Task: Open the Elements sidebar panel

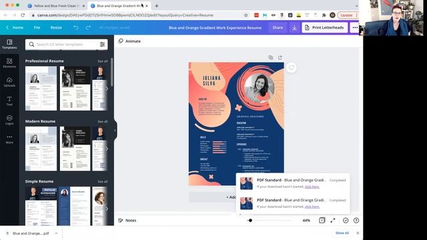Action: click(x=9, y=63)
